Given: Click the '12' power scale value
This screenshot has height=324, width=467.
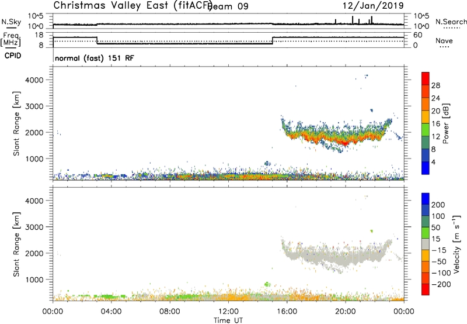Looking at the screenshot, I should click(435, 137).
